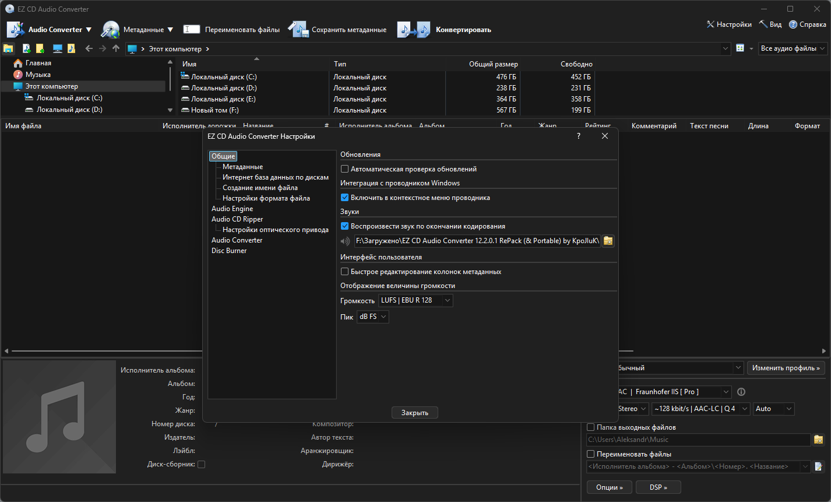
Task: Select Настройки формата файла settings item
Action: click(266, 198)
